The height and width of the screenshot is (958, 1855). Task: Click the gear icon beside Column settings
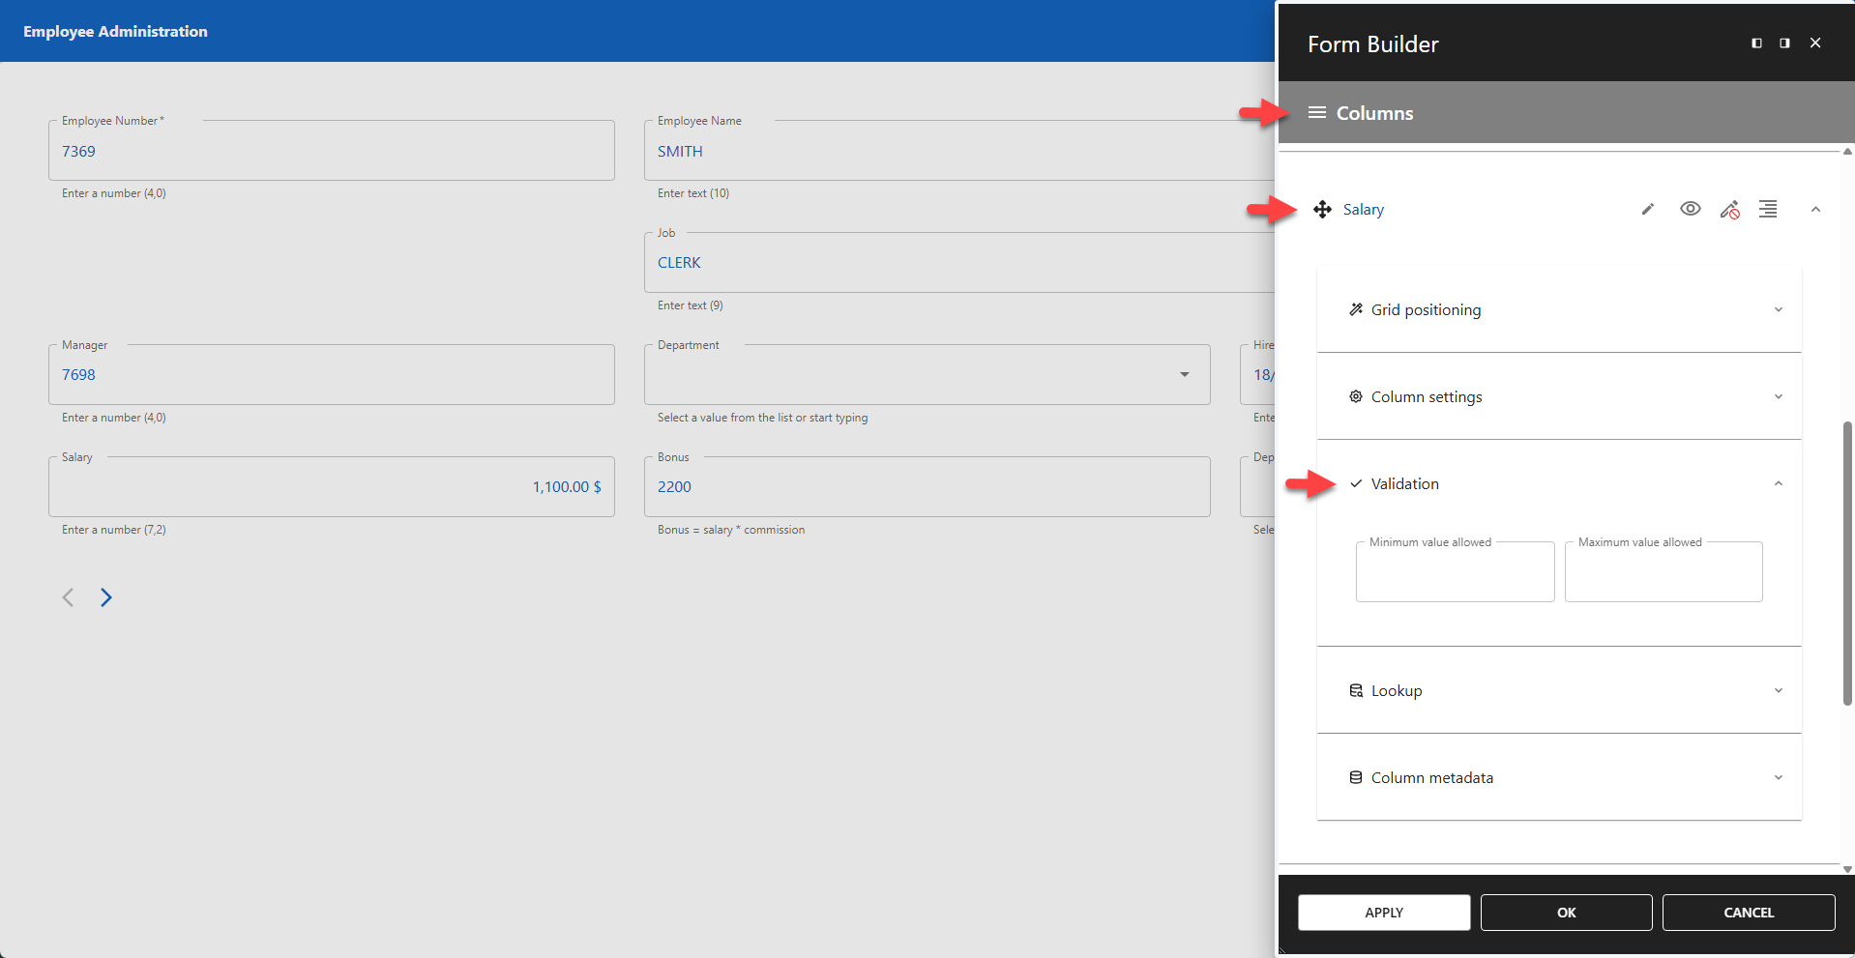click(x=1355, y=396)
